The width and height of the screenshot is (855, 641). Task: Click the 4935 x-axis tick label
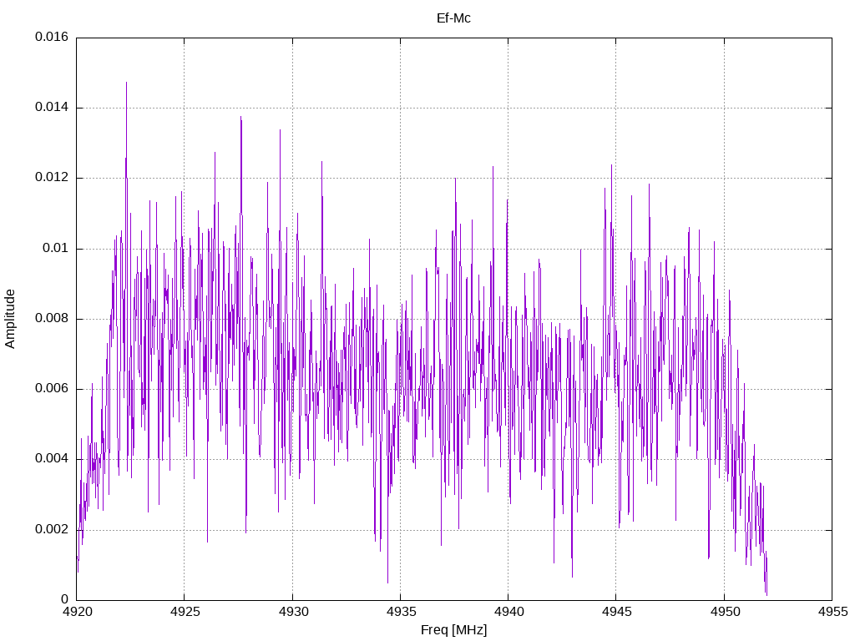402,612
